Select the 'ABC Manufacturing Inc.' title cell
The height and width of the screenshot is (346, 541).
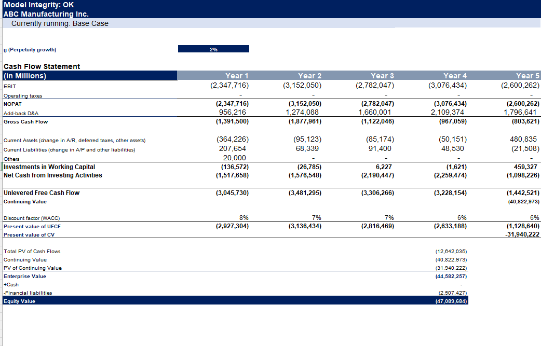pos(46,14)
